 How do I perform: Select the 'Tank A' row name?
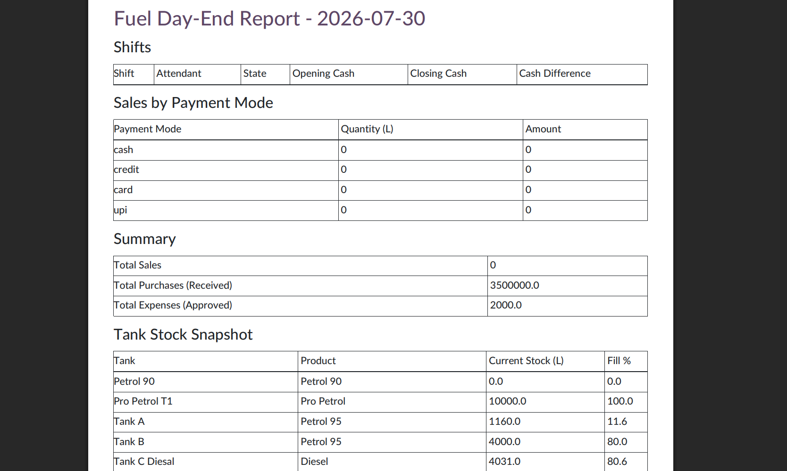click(129, 422)
